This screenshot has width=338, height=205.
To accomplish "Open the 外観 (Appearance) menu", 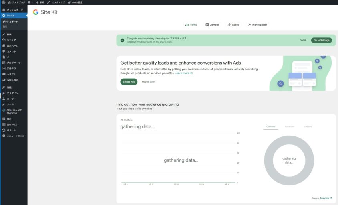I will pyautogui.click(x=9, y=87).
